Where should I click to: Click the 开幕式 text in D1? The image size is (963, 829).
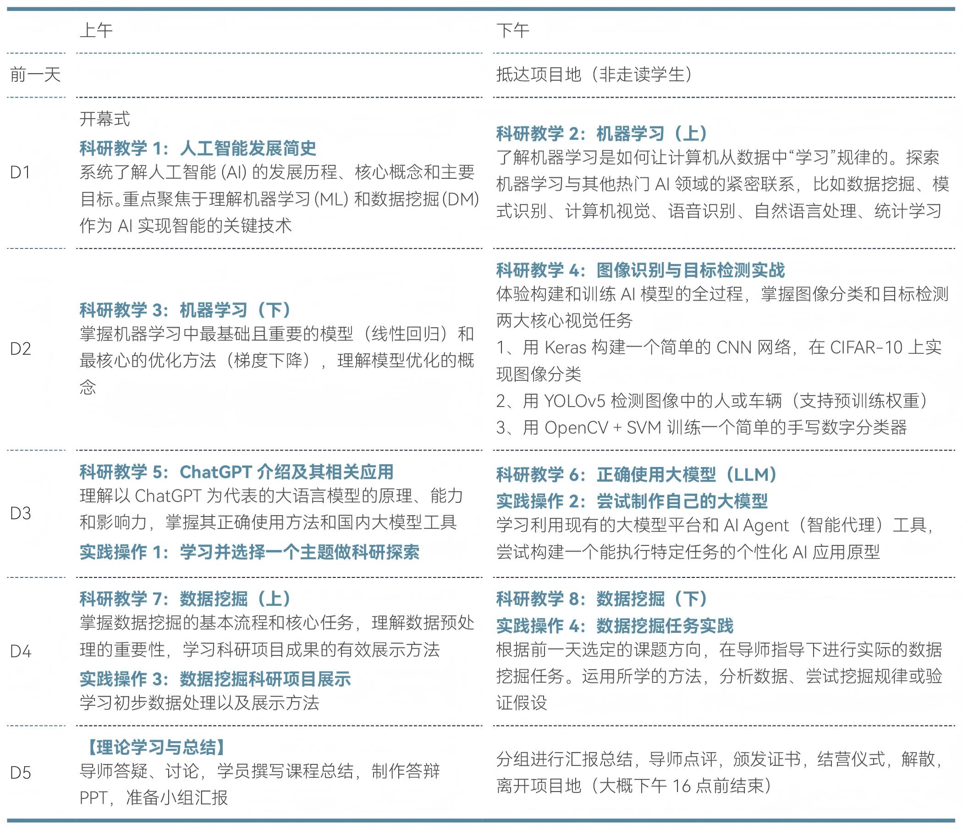[x=105, y=120]
